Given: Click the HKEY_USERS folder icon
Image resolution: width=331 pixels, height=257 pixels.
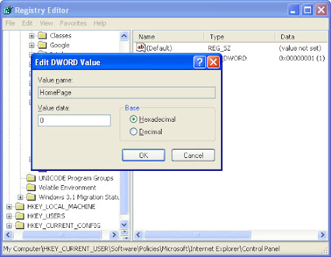Looking at the screenshot, I should pyautogui.click(x=20, y=216).
